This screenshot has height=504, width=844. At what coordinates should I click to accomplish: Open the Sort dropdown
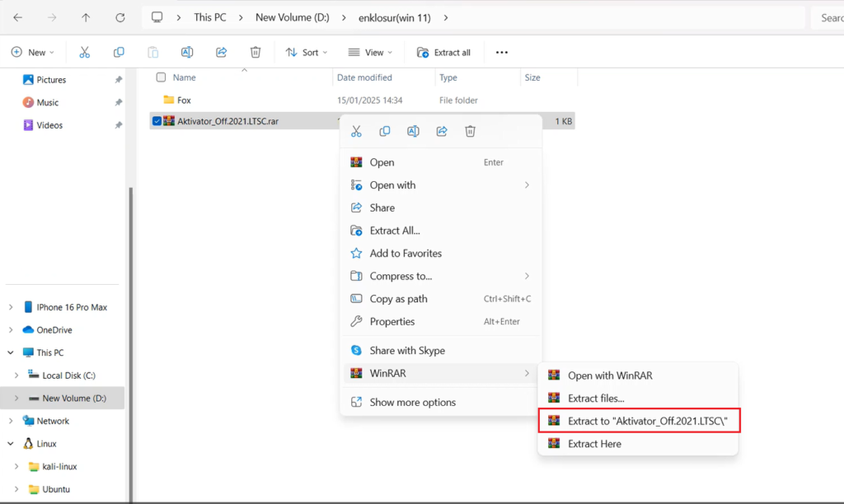(307, 52)
